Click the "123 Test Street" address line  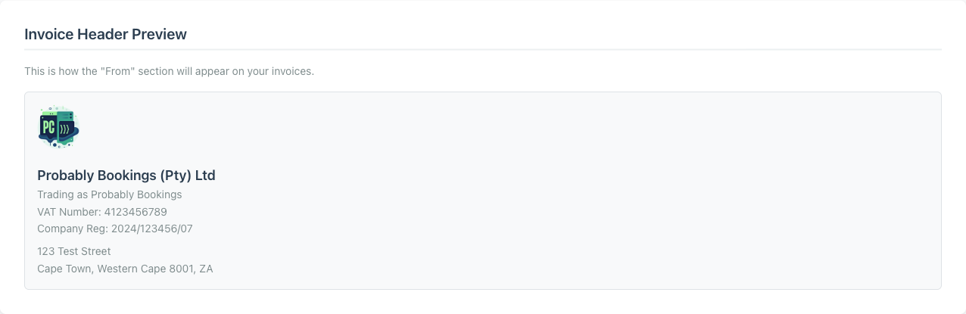click(74, 251)
